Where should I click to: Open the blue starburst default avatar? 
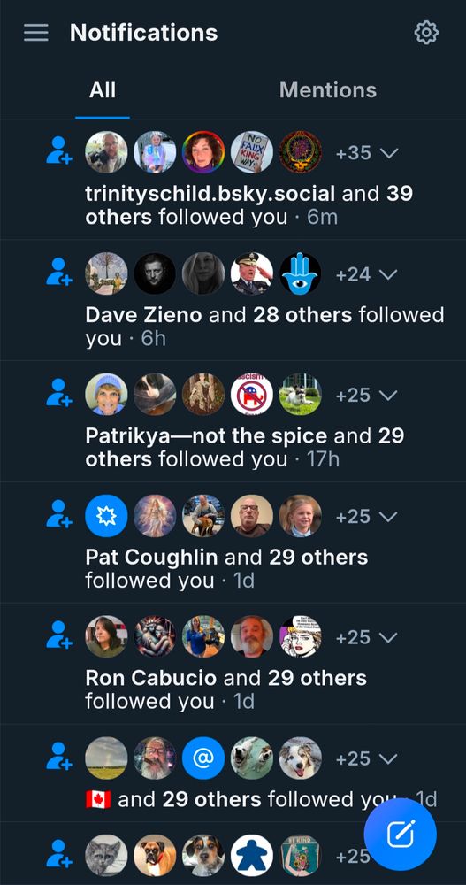pos(106,515)
